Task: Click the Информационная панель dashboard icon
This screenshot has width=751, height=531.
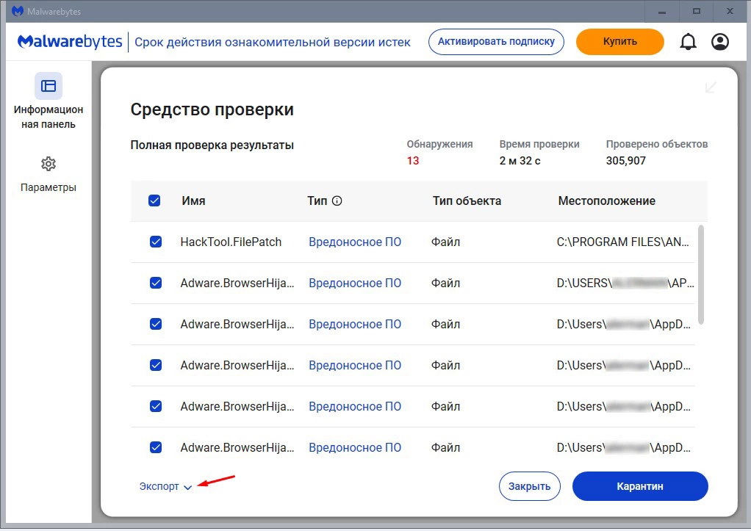Action: pos(48,86)
